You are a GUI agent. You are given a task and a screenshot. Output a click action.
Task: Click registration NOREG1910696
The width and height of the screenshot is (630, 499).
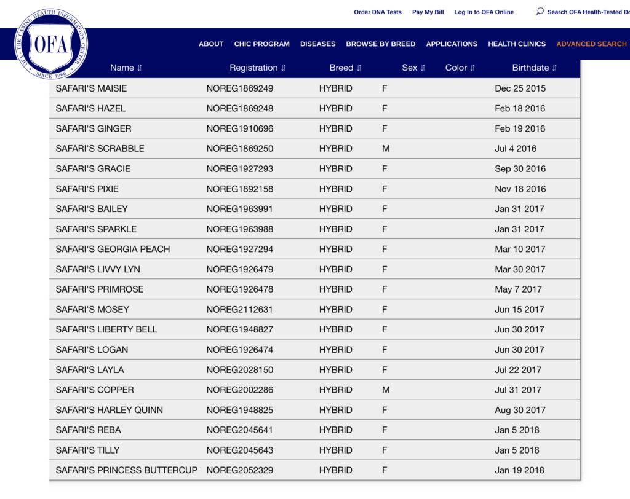240,128
